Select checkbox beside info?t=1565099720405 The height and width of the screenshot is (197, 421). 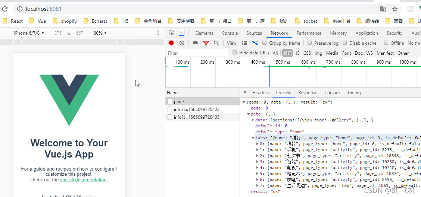click(x=170, y=117)
